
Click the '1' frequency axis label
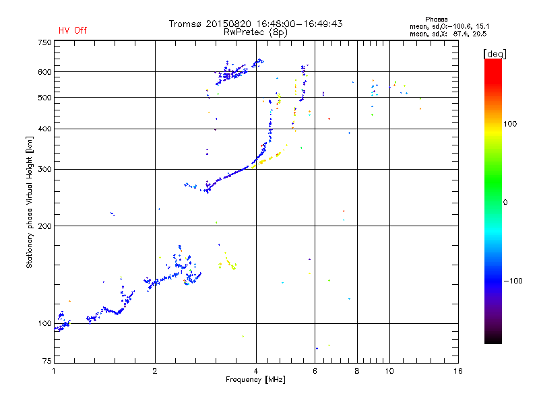click(x=54, y=371)
